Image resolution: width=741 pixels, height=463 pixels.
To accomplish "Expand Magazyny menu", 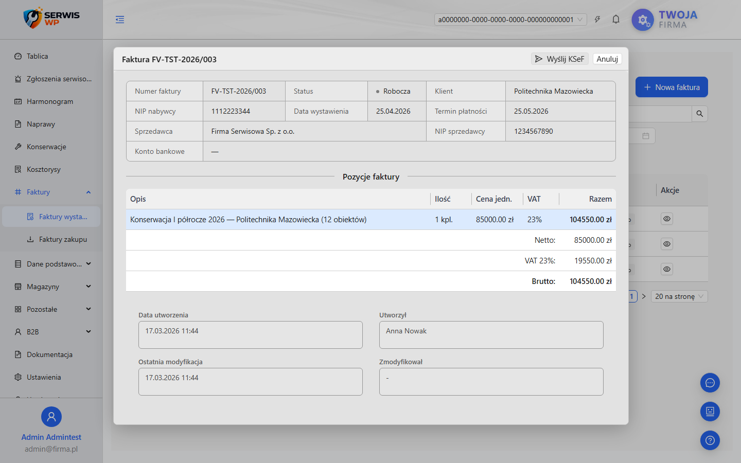I will (51, 287).
